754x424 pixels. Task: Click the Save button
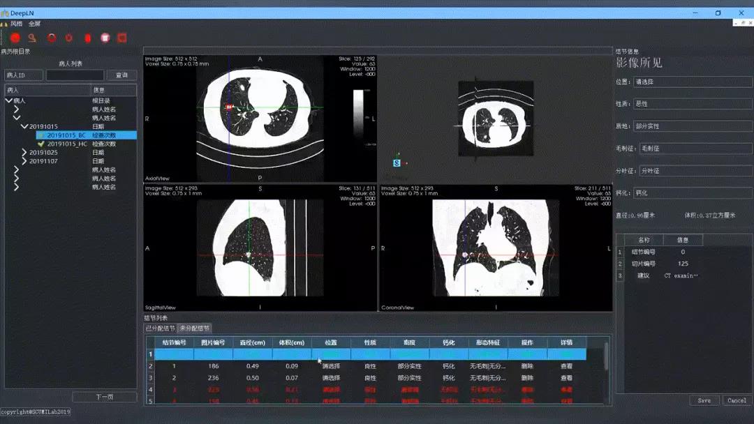(x=704, y=400)
